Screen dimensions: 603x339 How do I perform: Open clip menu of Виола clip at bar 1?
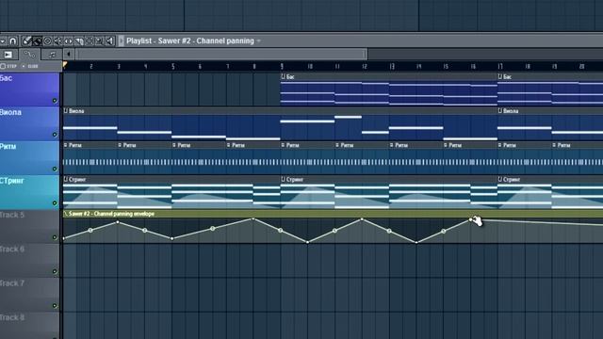(x=65, y=111)
